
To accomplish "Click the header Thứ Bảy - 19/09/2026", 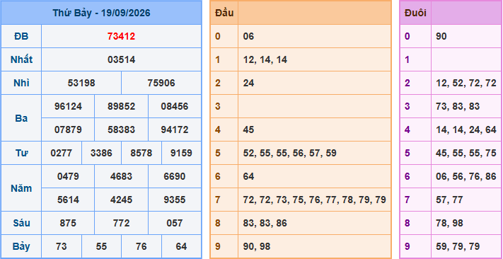I will click(101, 13).
